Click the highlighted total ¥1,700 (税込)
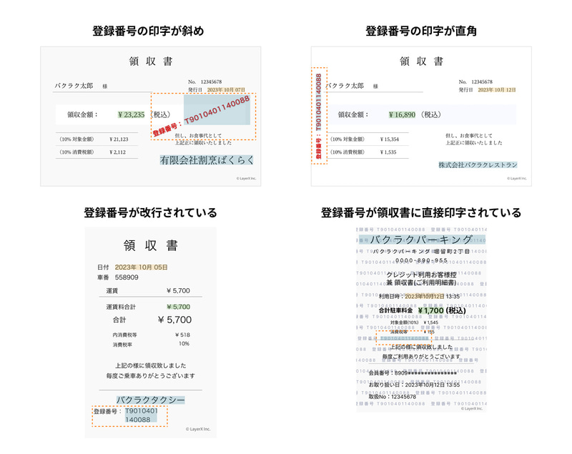 (x=442, y=311)
